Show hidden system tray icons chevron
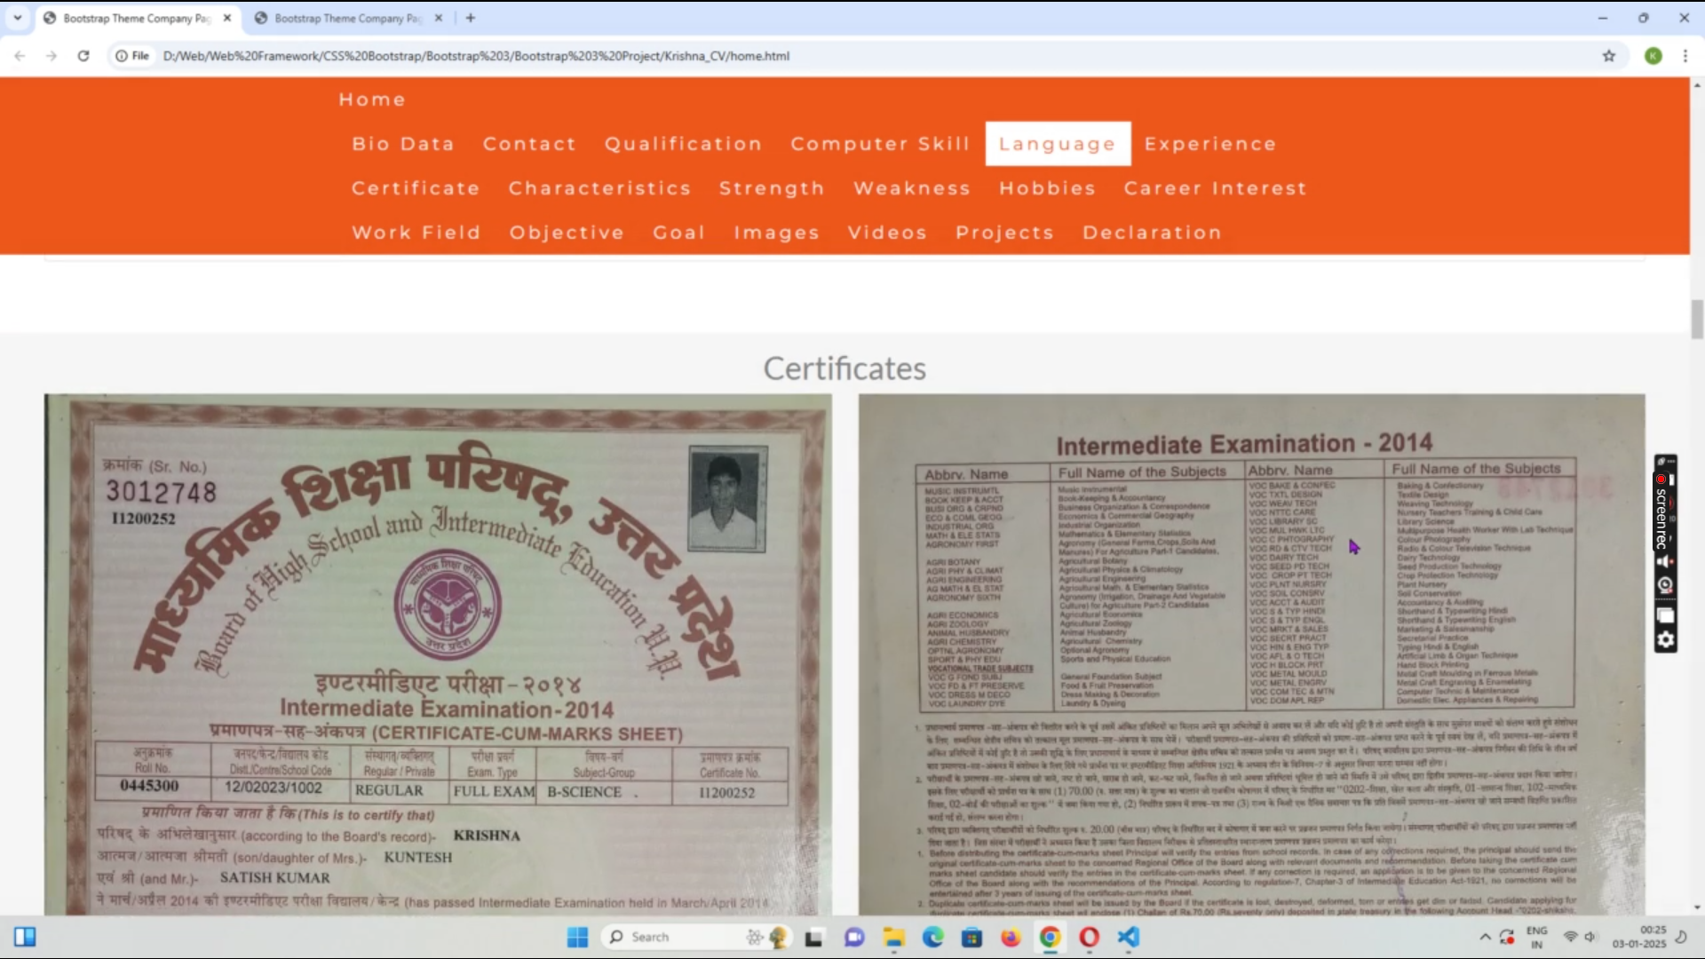The height and width of the screenshot is (959, 1705). pos(1485,937)
